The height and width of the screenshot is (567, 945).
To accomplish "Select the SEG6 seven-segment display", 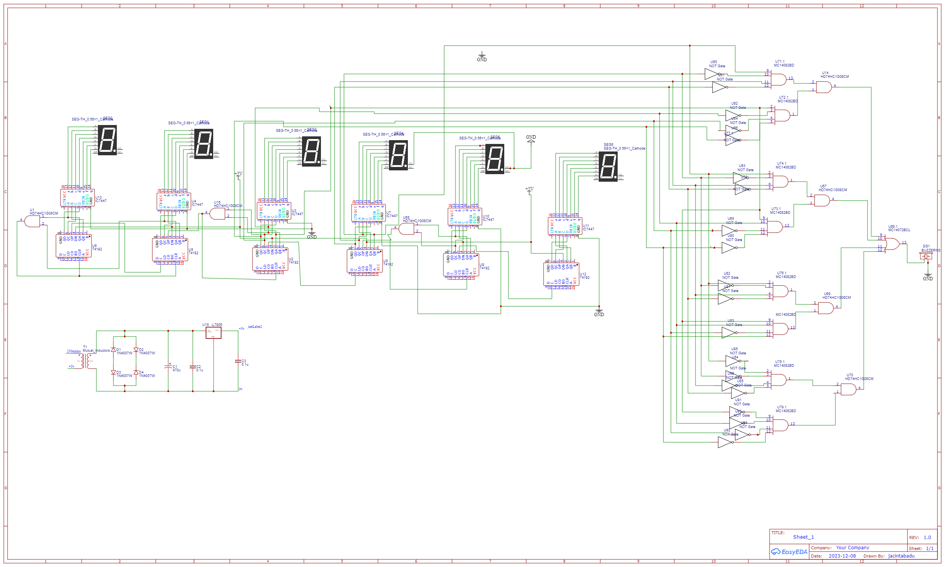I will click(x=608, y=167).
